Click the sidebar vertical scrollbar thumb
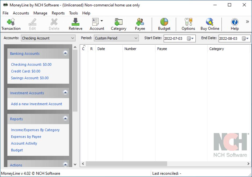 pyautogui.click(x=75, y=80)
